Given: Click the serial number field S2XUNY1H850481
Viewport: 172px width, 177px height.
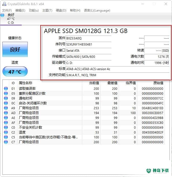Looking at the screenshot, I should point(88,44).
